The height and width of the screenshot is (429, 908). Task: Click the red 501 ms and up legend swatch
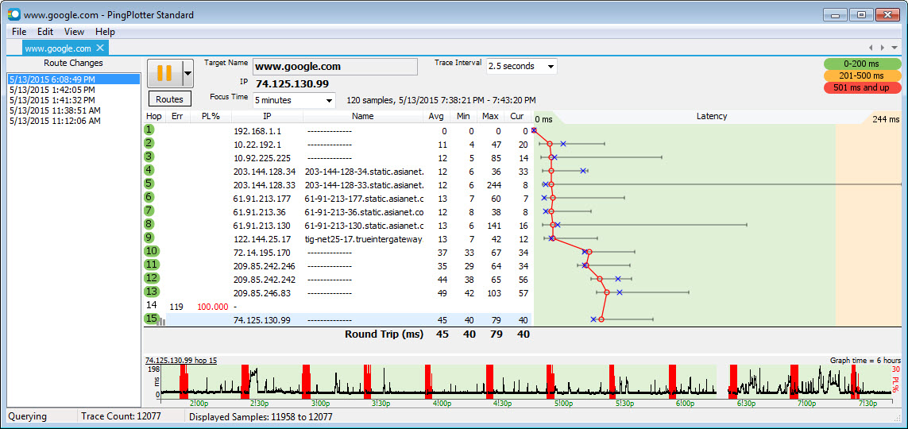pos(864,88)
